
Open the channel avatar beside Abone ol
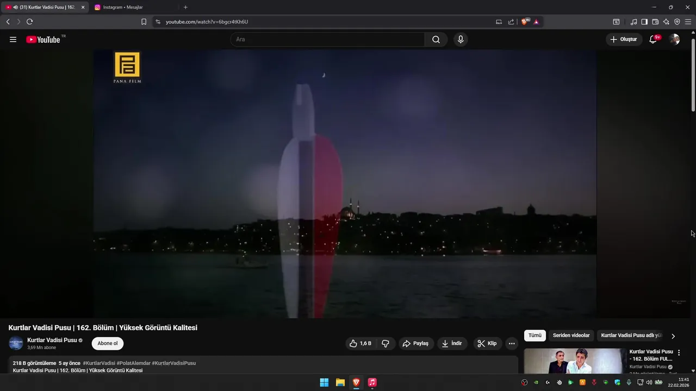[16, 343]
